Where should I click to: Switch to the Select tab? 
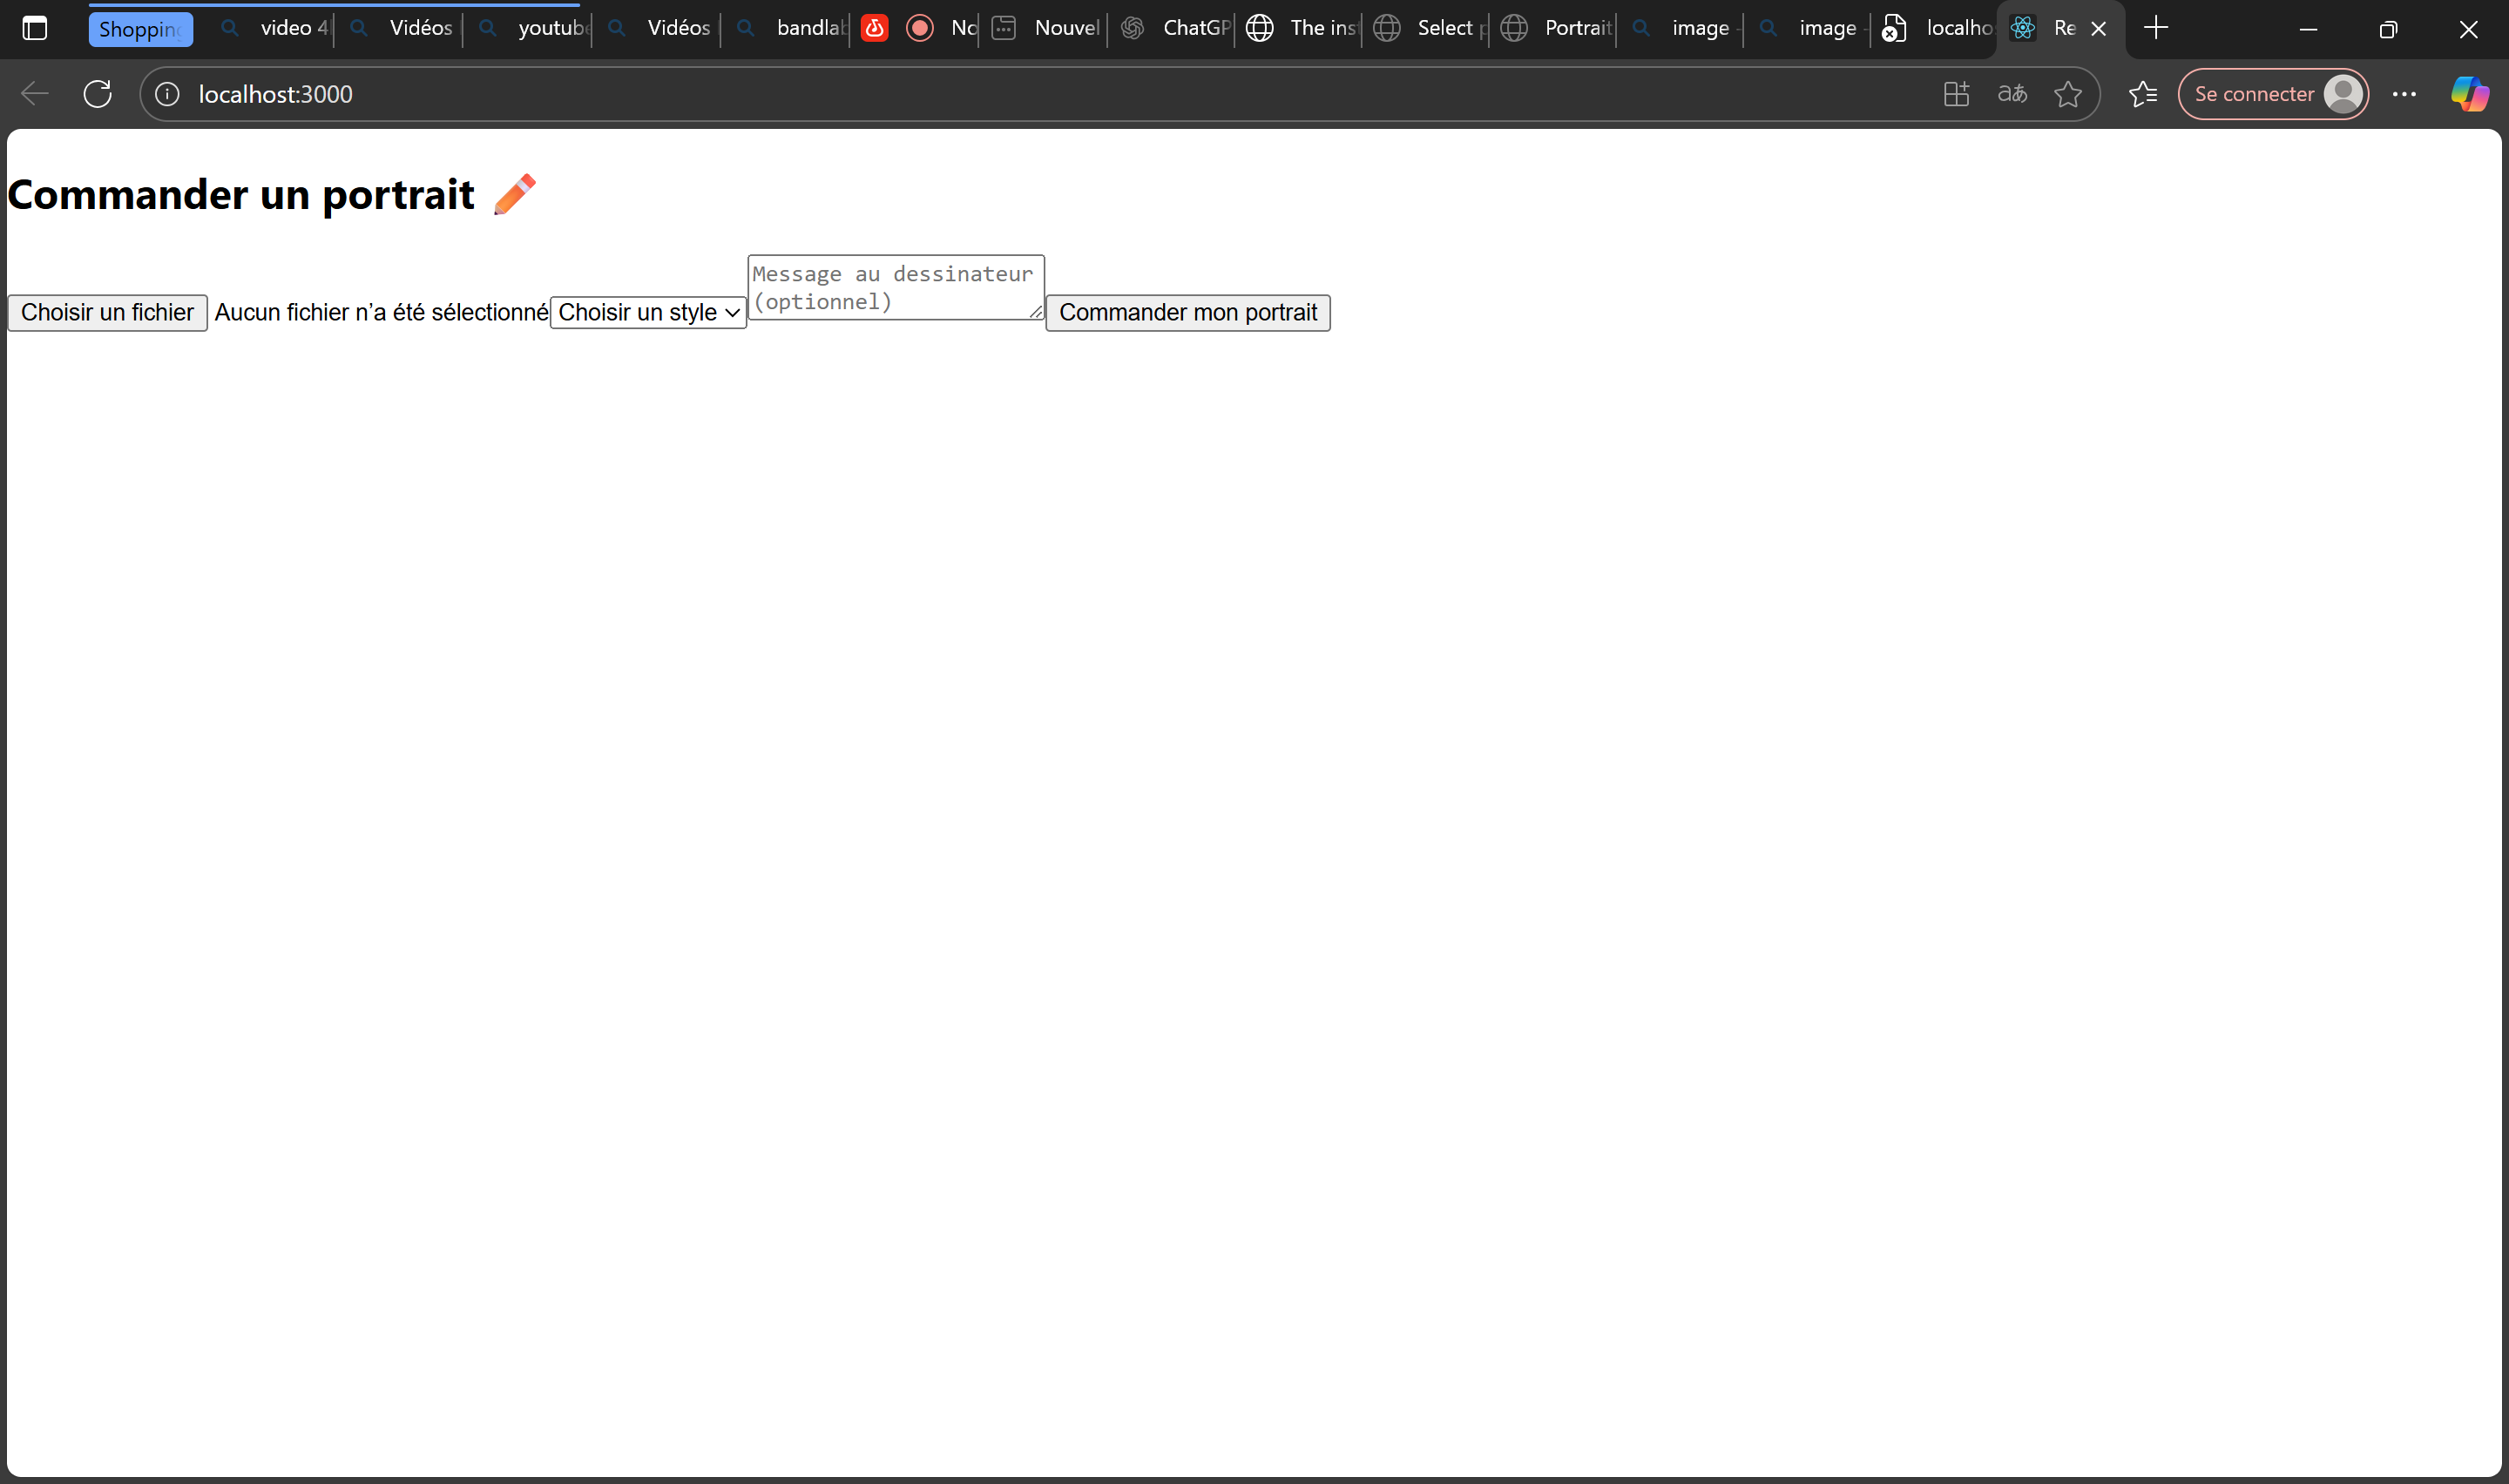tap(1430, 28)
